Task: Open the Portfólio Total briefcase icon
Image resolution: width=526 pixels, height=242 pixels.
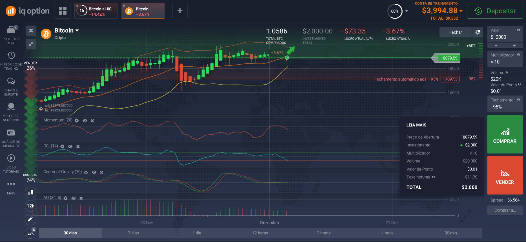Action: [x=11, y=29]
